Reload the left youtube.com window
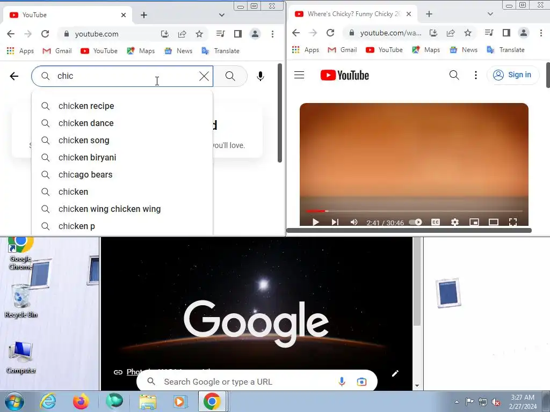The height and width of the screenshot is (412, 550). (45, 34)
